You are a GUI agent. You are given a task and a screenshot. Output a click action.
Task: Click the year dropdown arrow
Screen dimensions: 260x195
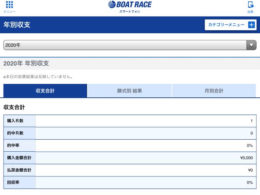coord(251,45)
